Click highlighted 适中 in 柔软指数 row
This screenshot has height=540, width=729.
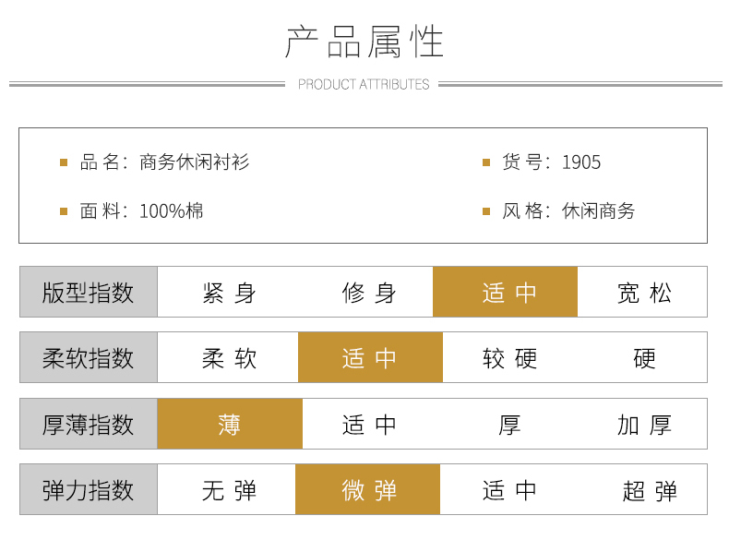click(x=370, y=358)
